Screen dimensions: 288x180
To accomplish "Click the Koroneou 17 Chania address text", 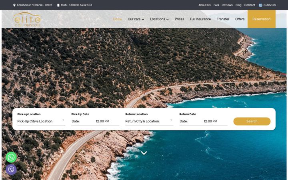I will pyautogui.click(x=34, y=5).
